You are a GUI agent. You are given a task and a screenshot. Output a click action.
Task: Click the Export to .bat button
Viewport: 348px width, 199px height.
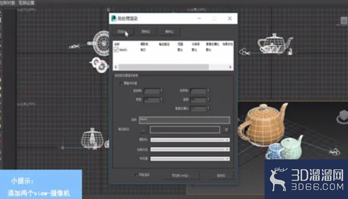tap(182, 176)
